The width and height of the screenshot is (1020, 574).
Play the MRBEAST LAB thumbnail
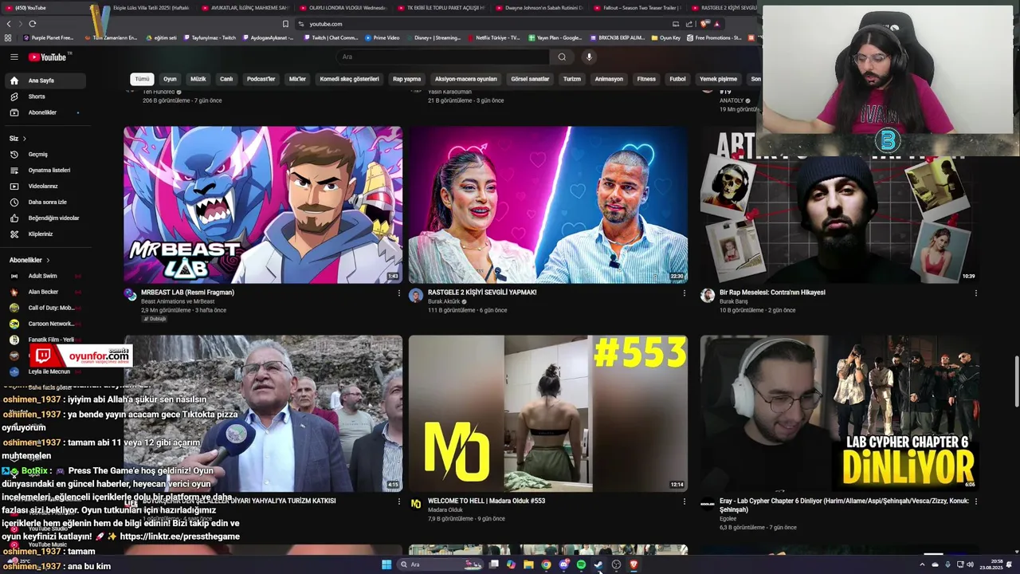click(x=263, y=205)
